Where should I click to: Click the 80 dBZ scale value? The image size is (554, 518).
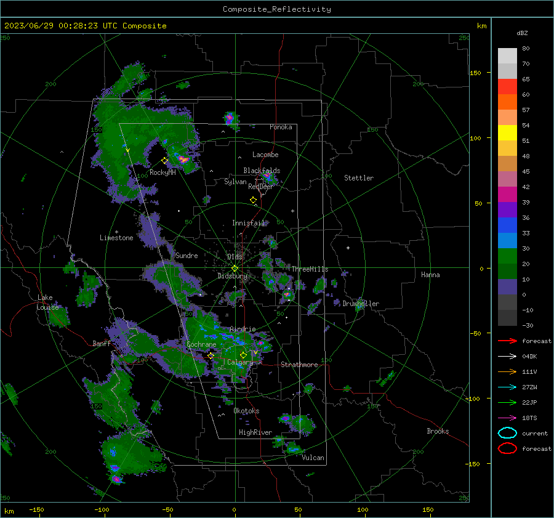(526, 49)
